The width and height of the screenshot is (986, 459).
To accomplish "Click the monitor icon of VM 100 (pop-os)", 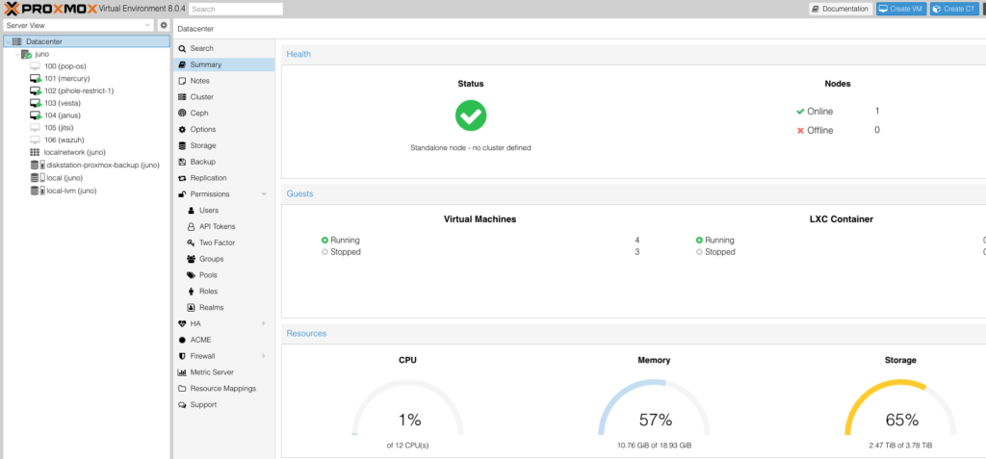I will point(36,66).
